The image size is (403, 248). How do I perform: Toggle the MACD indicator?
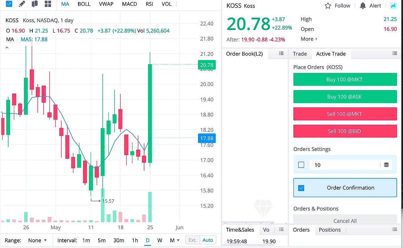coord(129,4)
